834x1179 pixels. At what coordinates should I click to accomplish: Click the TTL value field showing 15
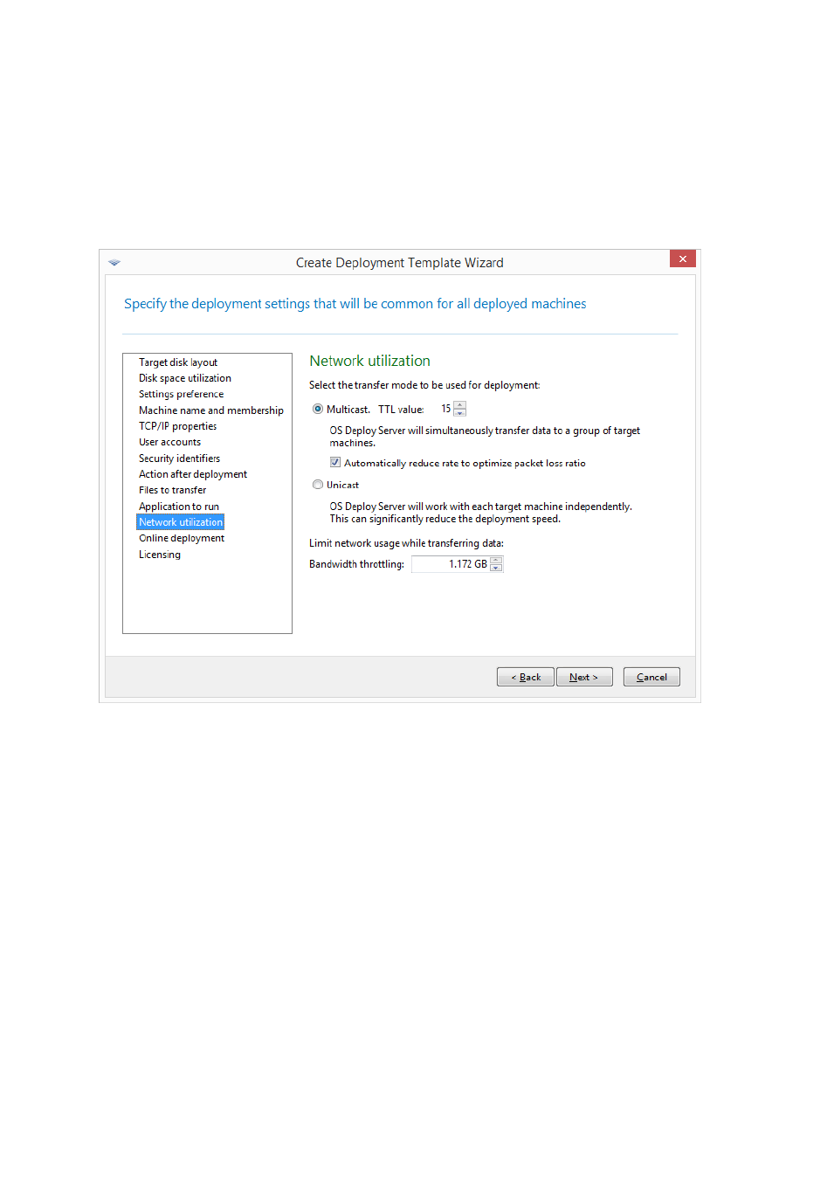[x=445, y=409]
